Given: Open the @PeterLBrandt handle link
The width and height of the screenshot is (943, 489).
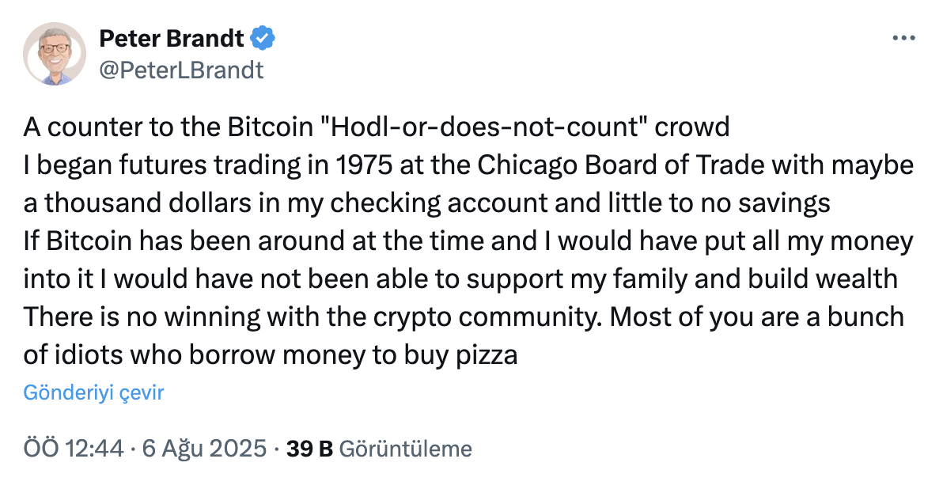Looking at the screenshot, I should [x=181, y=70].
